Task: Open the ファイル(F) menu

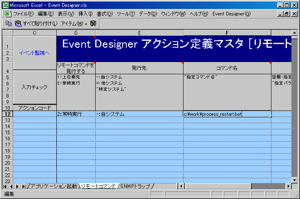Action: coord(23,14)
